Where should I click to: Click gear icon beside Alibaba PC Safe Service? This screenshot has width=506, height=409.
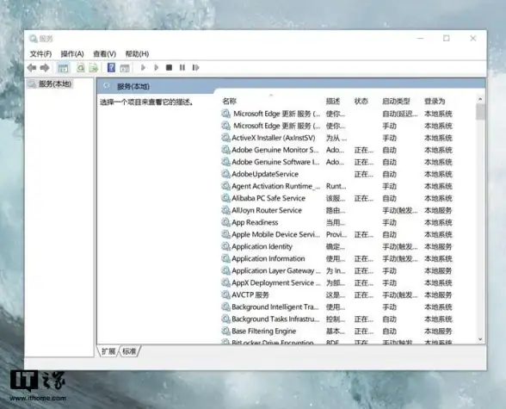pos(225,198)
